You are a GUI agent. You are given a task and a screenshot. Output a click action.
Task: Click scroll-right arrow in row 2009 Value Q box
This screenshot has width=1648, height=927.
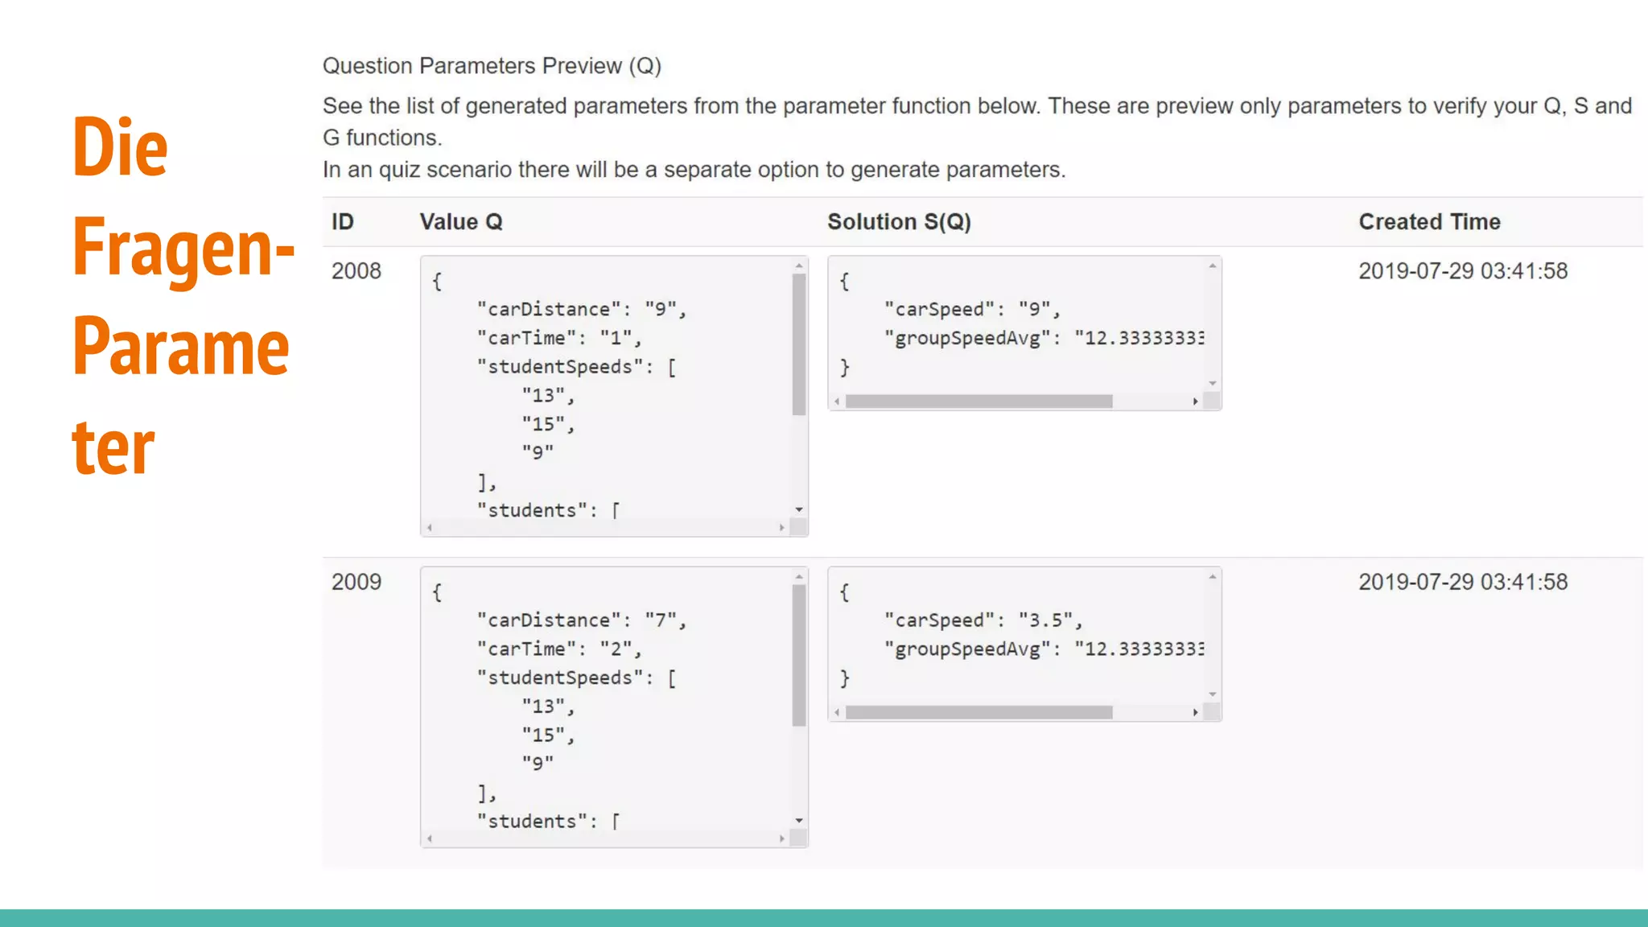pyautogui.click(x=782, y=838)
